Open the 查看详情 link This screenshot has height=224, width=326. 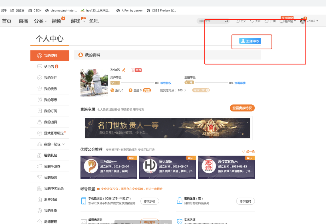[x=240, y=83]
